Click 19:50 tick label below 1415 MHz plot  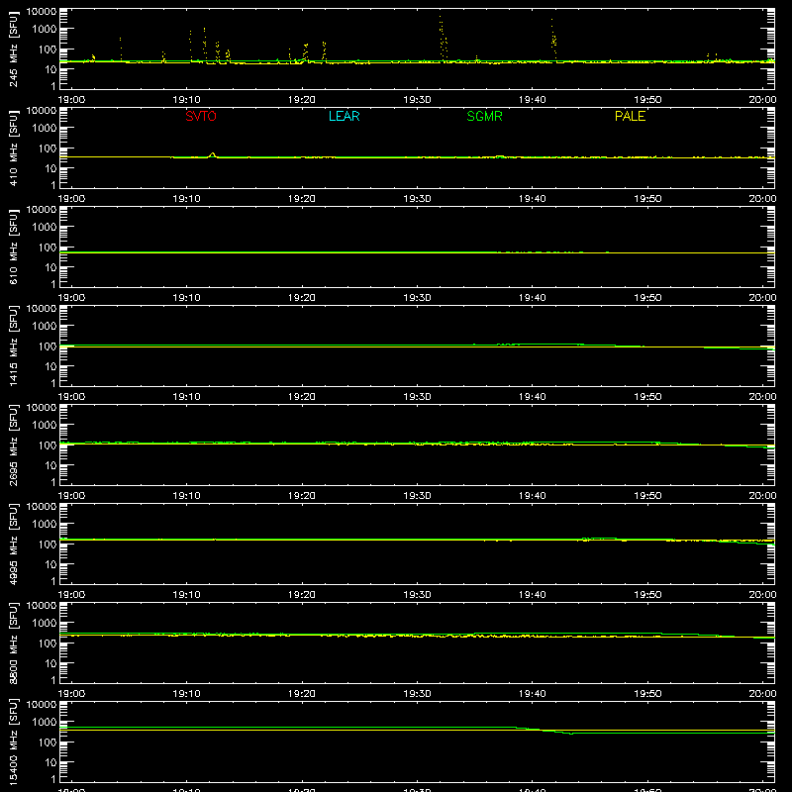pos(647,397)
